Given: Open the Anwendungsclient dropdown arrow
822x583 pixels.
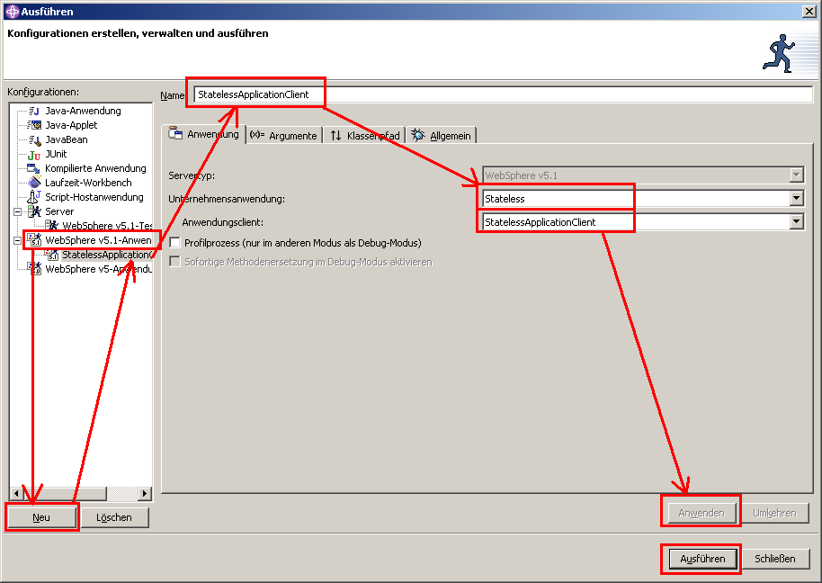Looking at the screenshot, I should 796,221.
